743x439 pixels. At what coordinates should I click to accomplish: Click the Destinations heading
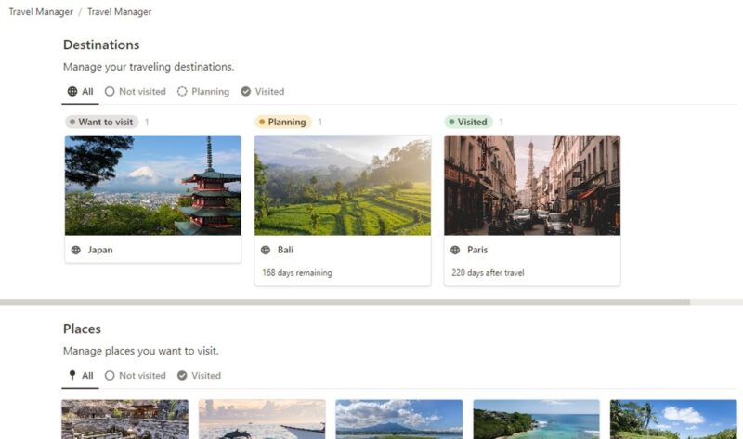pyautogui.click(x=101, y=45)
